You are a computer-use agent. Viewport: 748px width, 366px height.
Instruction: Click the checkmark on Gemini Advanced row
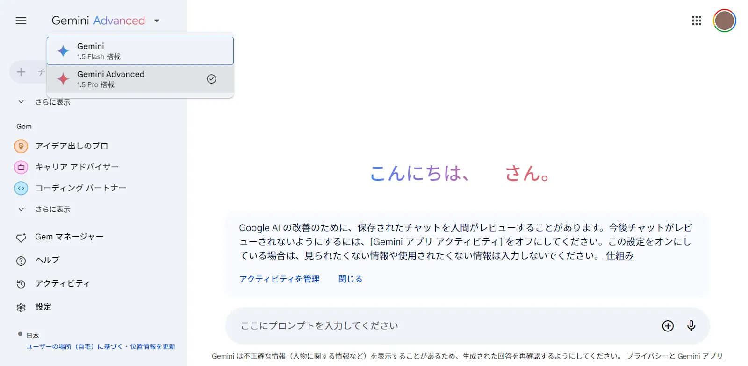(x=212, y=79)
